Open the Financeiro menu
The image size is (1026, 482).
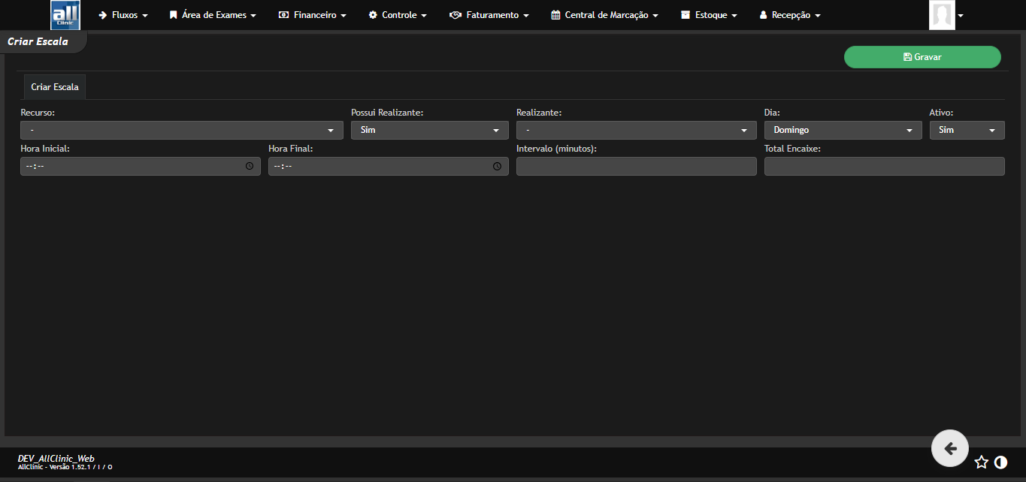click(313, 15)
